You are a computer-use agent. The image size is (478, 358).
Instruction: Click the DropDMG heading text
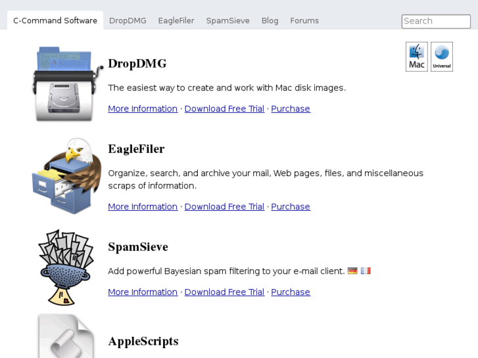(137, 64)
